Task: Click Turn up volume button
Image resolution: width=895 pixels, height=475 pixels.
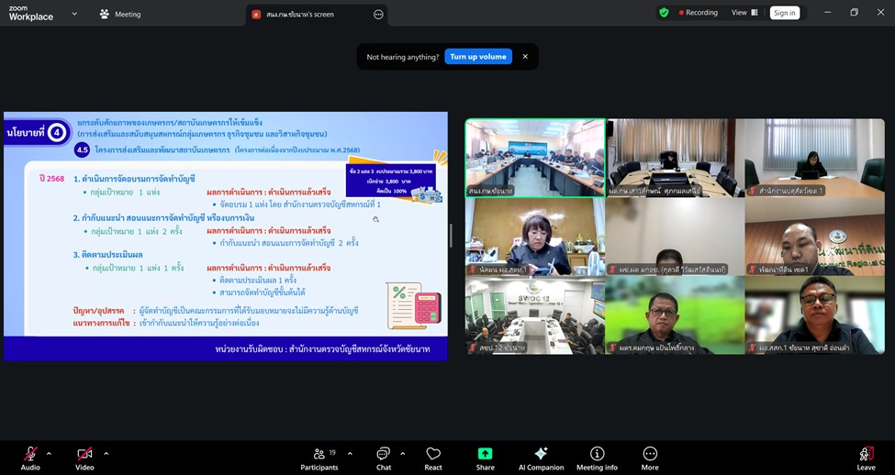Action: [x=478, y=57]
